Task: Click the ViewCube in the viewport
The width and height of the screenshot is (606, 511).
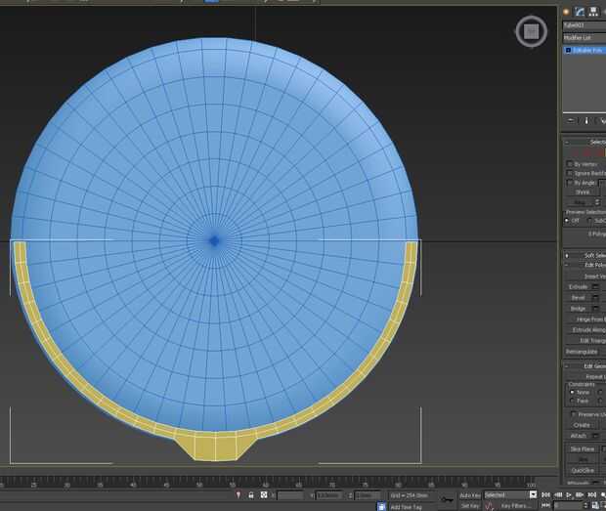Action: (531, 31)
